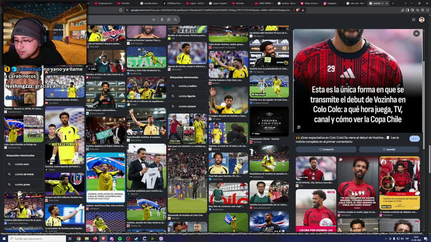The image size is (431, 242).
Task: Start voice search with microphone icon
Action: tap(162, 19)
